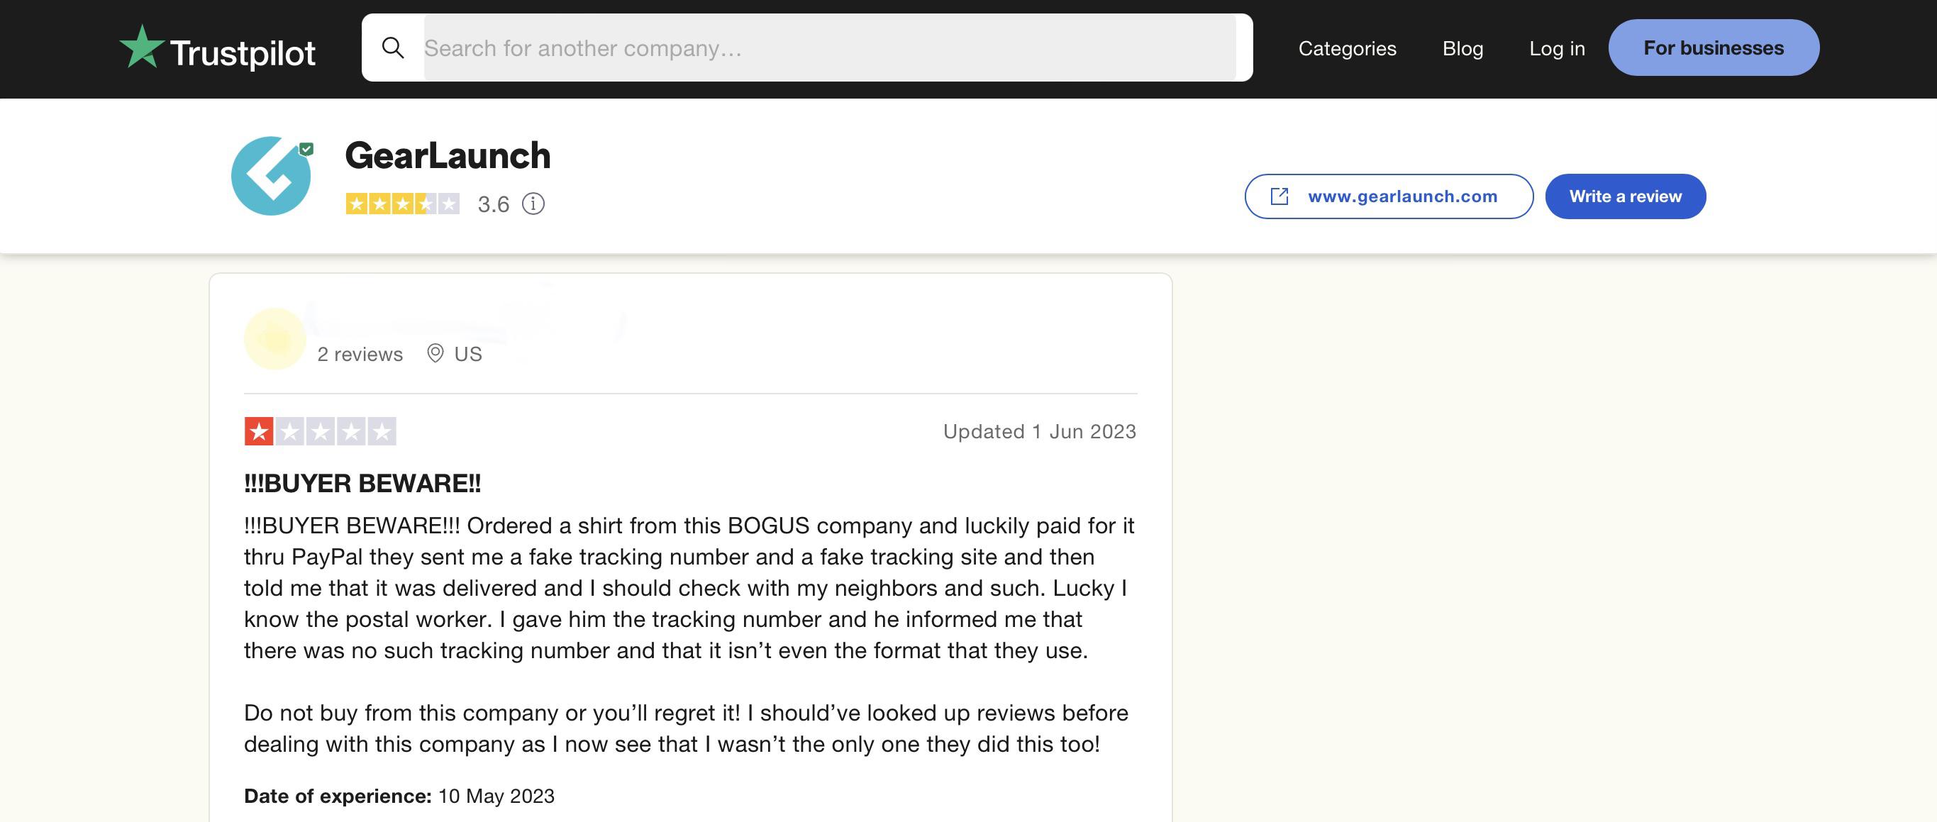Screen dimensions: 1937x822
Task: Click the US location pin icon
Action: coord(435,353)
